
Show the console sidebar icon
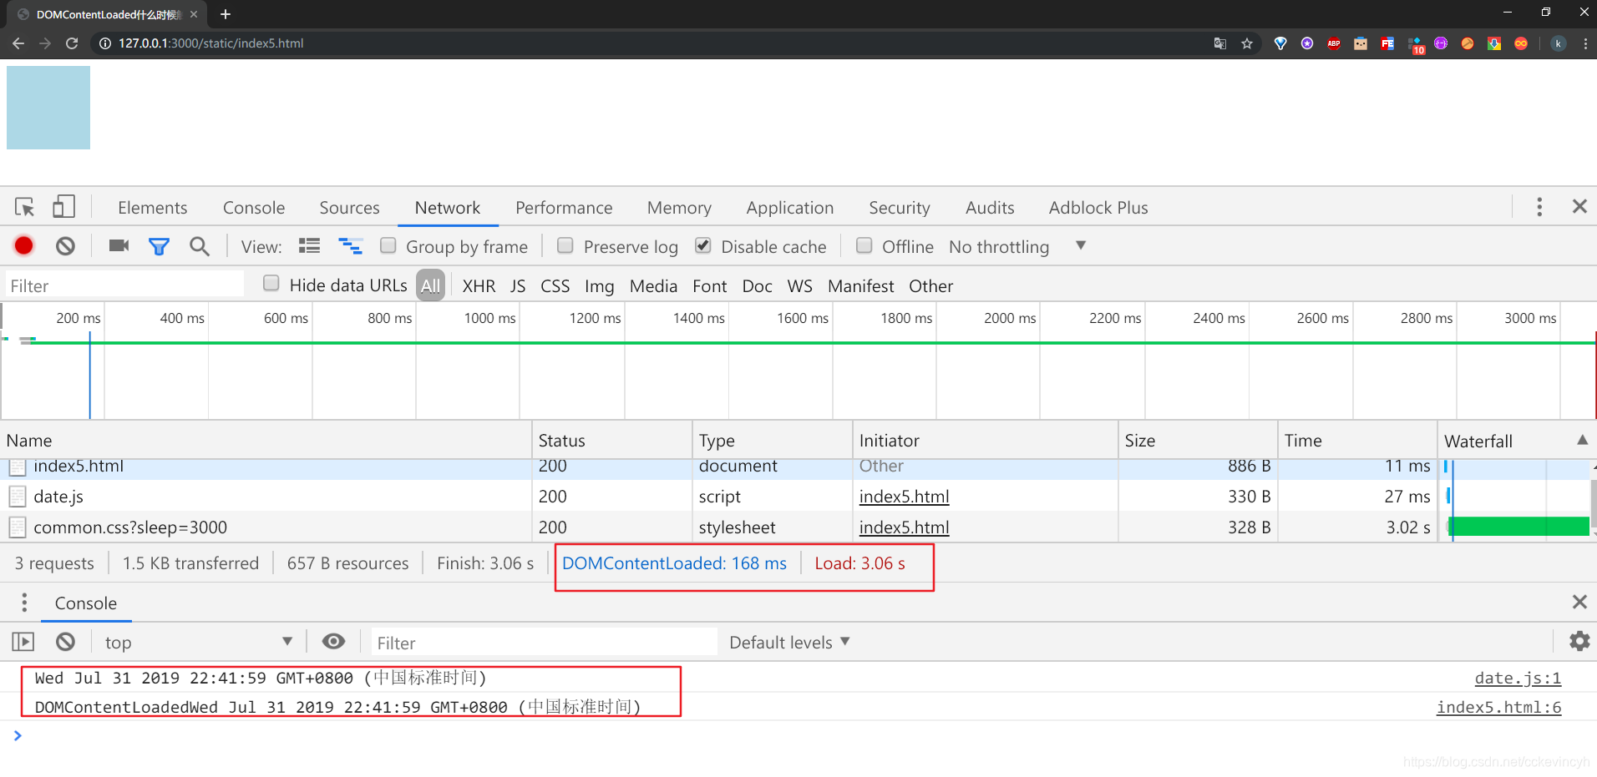(x=23, y=642)
